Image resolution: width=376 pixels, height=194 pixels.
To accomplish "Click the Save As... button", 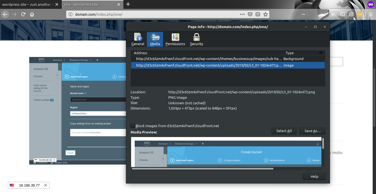I will pyautogui.click(x=312, y=131).
